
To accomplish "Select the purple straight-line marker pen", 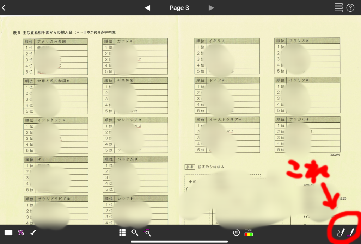I will 351,232.
